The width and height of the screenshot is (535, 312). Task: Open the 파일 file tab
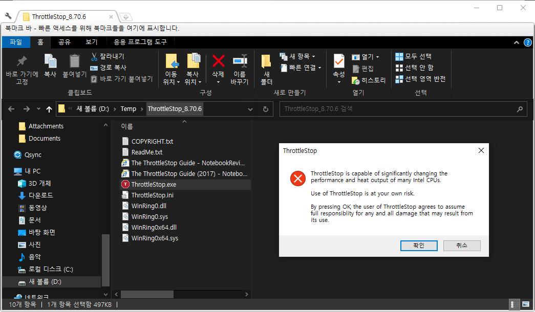pos(16,42)
